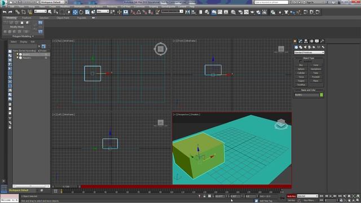The image size is (361, 203).
Task: Click the Redo arrow in main toolbar
Action: (10, 12)
